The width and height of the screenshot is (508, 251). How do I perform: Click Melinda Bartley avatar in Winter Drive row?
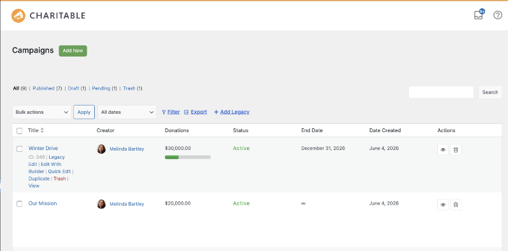[x=101, y=149]
